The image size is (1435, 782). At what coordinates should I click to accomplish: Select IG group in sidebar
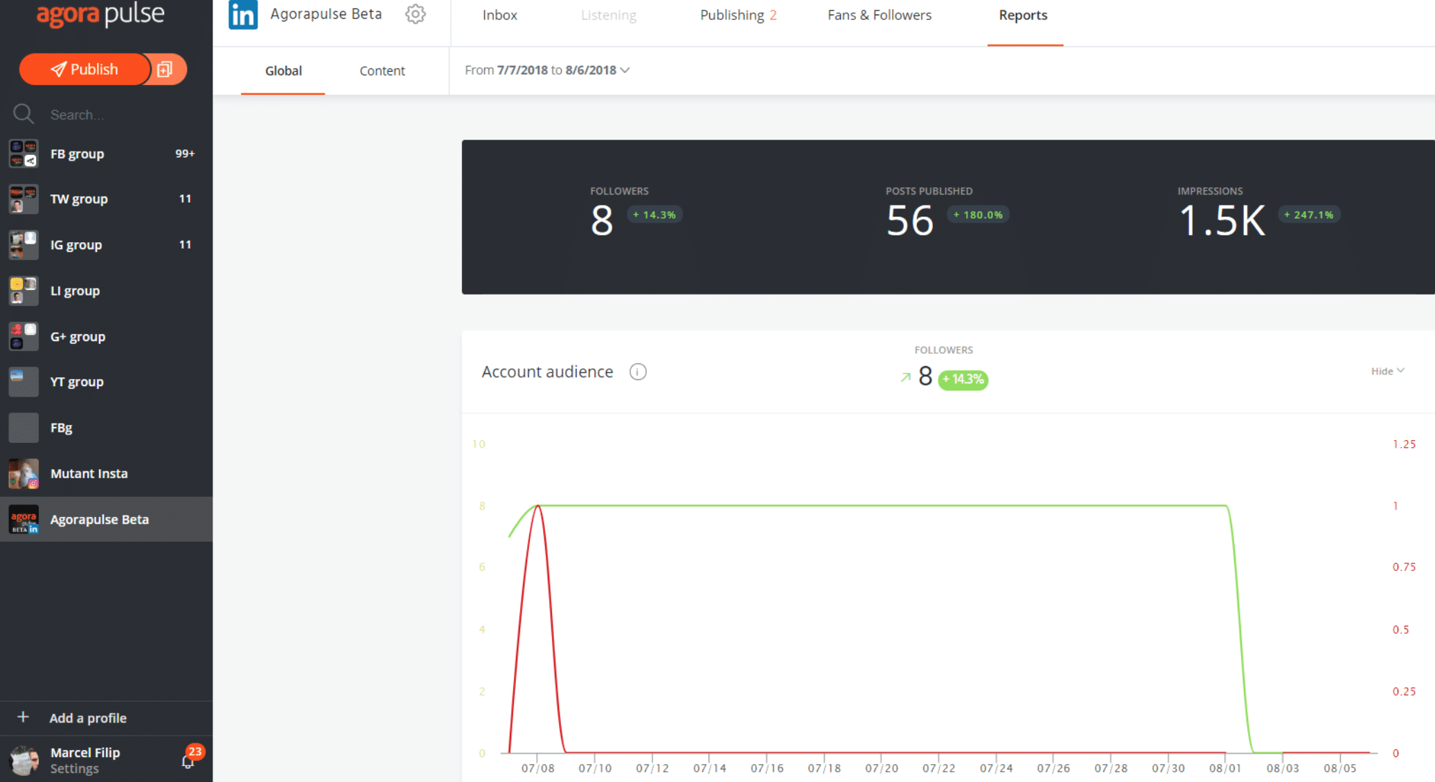106,245
